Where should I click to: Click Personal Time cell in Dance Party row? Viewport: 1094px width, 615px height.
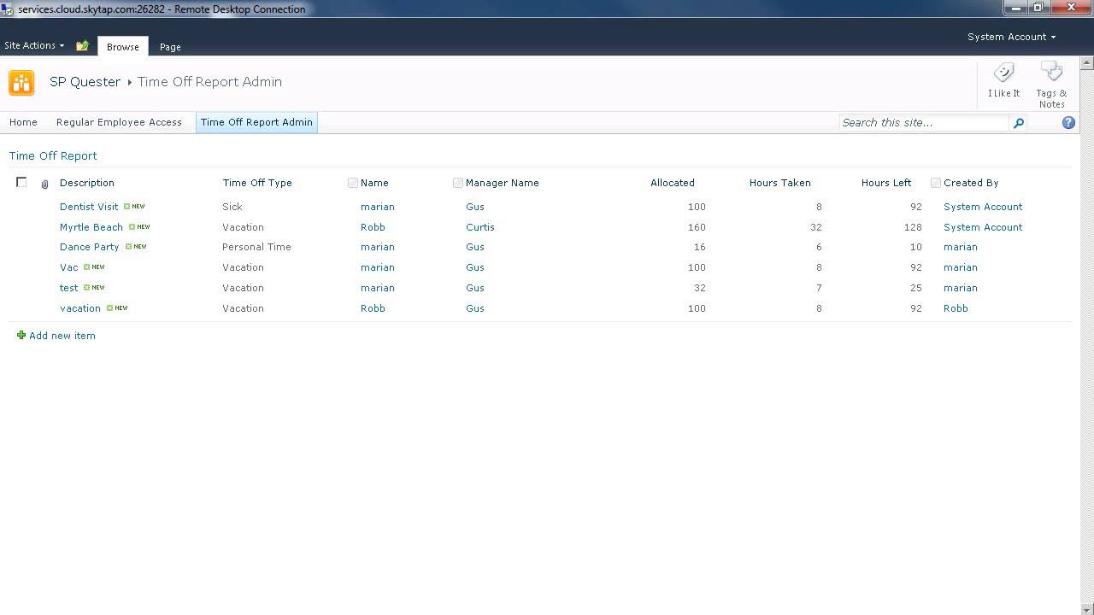coord(256,247)
